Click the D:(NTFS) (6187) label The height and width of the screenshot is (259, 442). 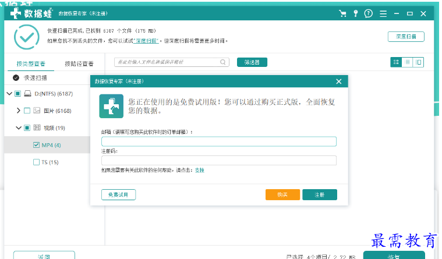(54, 94)
